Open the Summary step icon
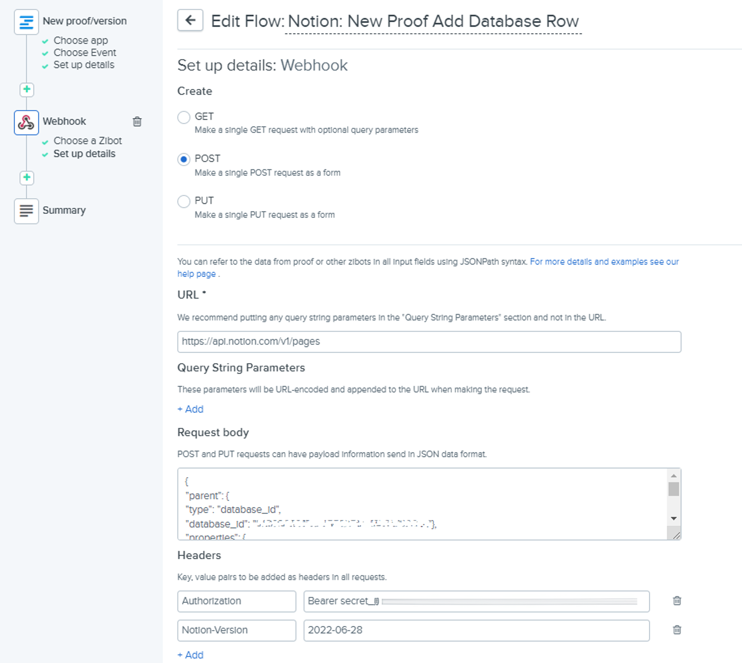This screenshot has height=663, width=742. [x=26, y=211]
